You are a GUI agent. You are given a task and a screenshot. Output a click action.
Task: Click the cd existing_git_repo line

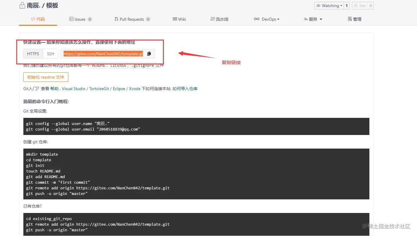[x=49, y=219]
